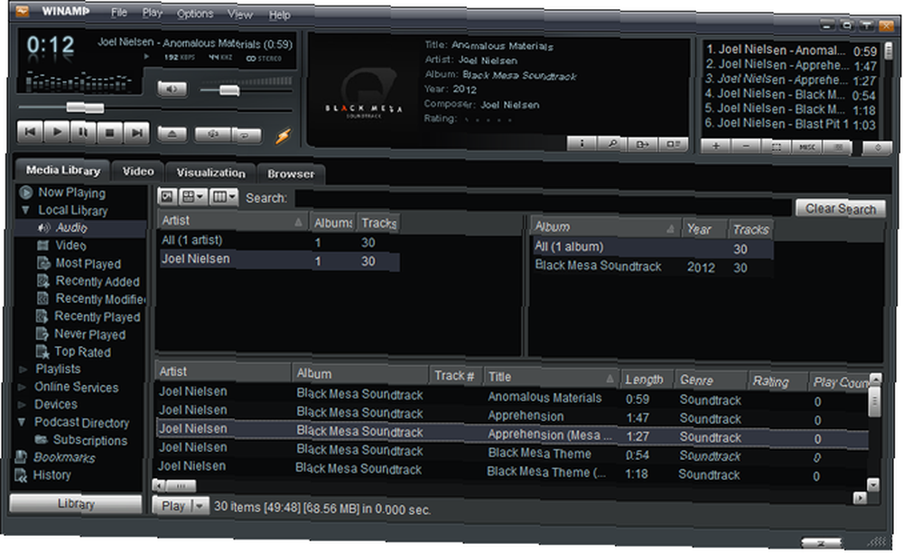Open the Help menu
The image size is (903, 553).
(279, 15)
